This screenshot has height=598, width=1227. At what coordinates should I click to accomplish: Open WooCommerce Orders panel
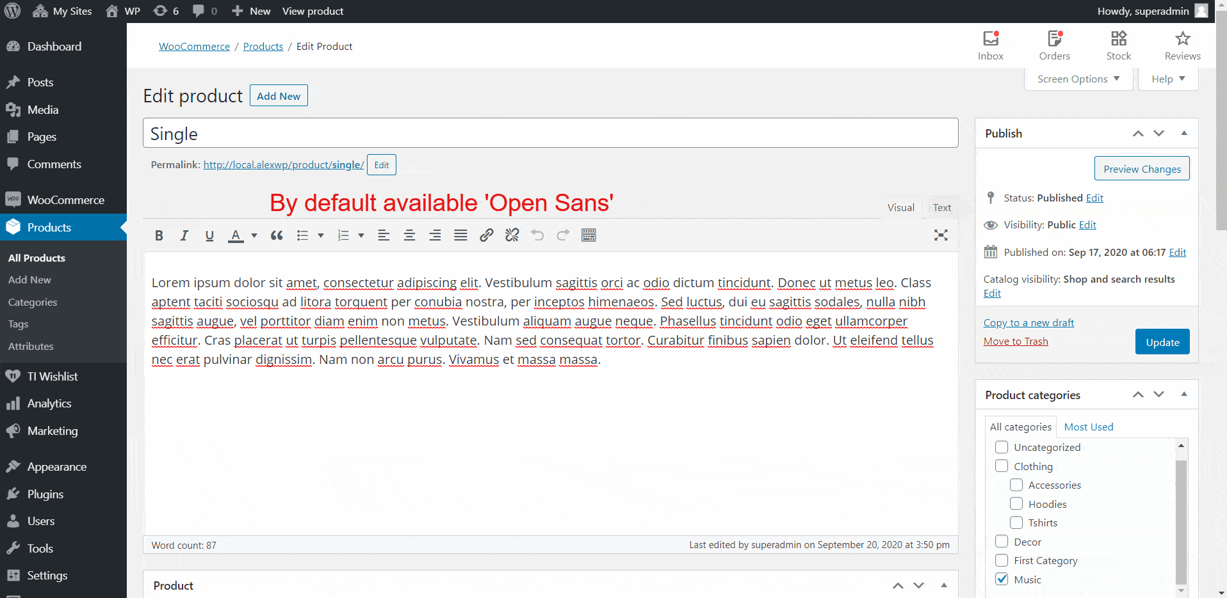tap(1055, 45)
